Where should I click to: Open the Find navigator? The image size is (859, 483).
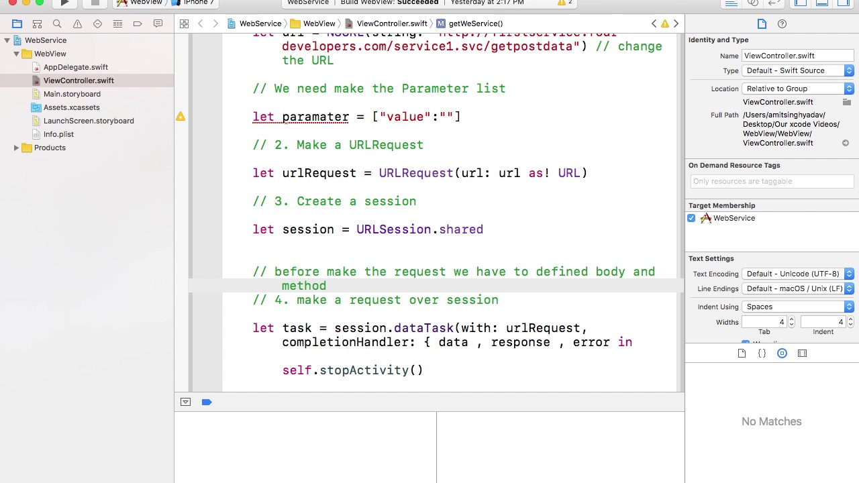58,24
